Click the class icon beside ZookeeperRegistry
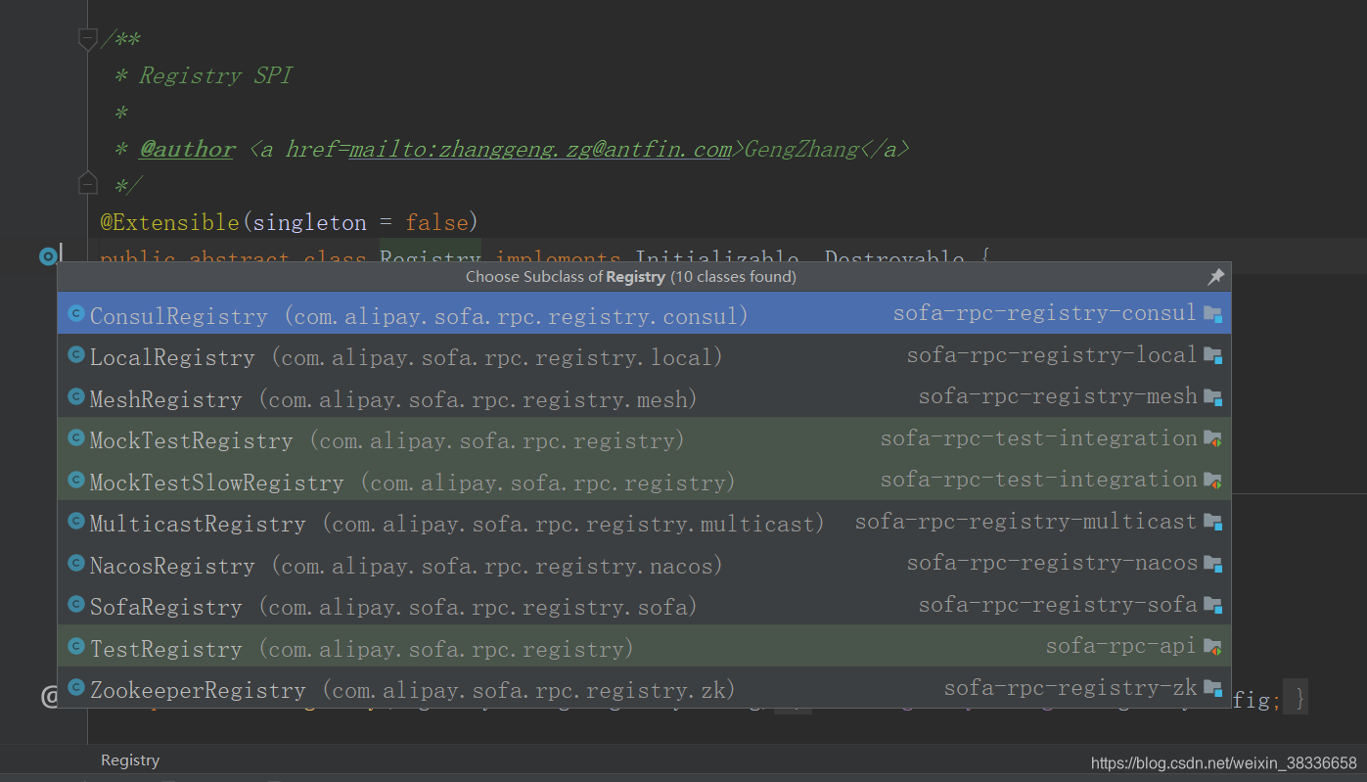Viewport: 1367px width, 782px height. point(76,688)
